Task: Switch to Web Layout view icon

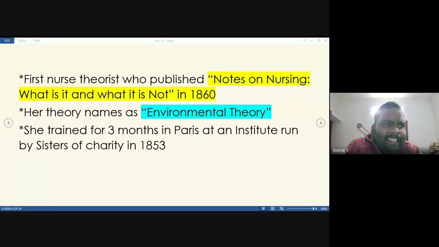Action: pos(282,209)
